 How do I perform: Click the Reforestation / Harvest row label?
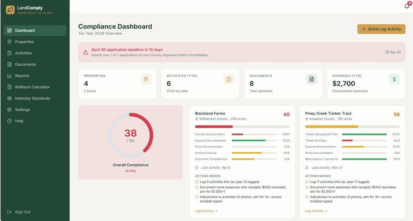click(x=322, y=159)
